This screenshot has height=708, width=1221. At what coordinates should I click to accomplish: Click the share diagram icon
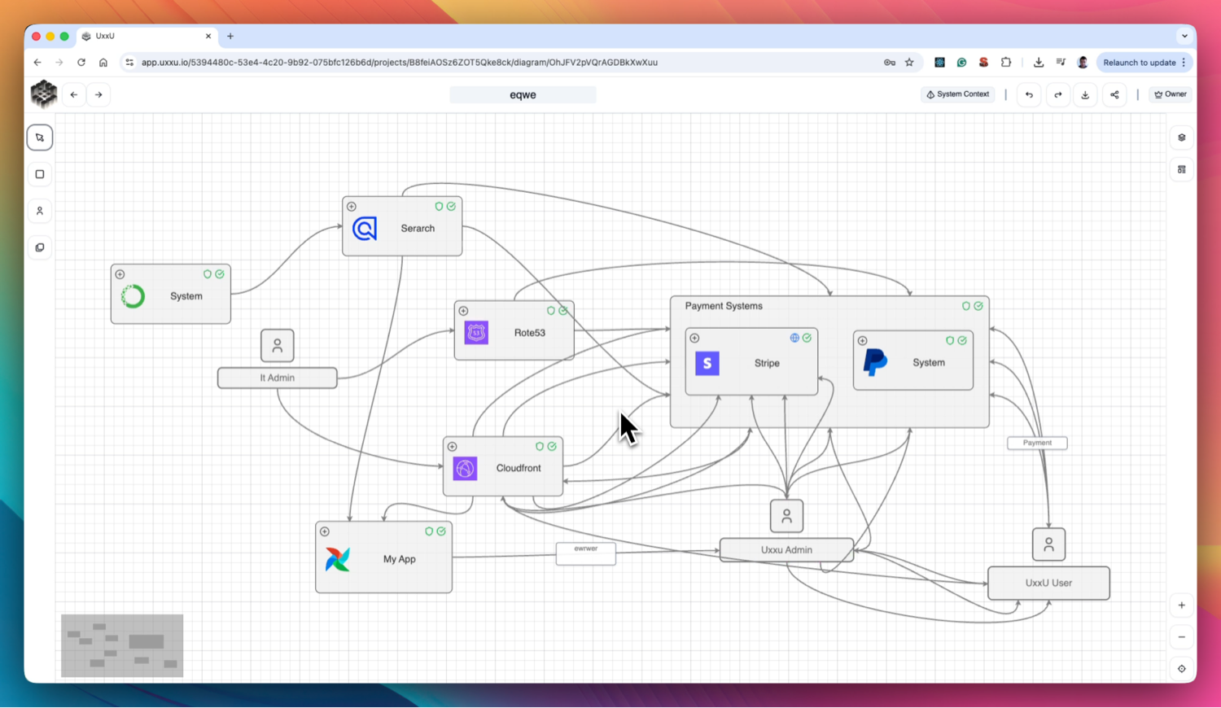click(x=1114, y=95)
